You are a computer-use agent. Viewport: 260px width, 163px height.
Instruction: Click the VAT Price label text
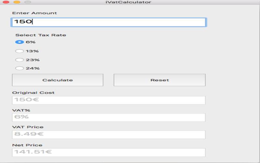click(28, 127)
